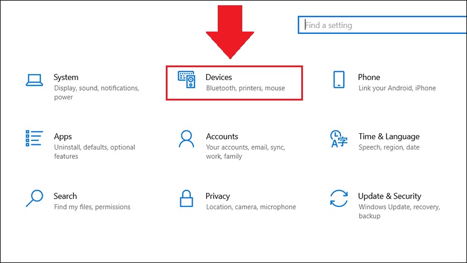This screenshot has width=467, height=263.
Task: Focus the Find a setting box
Action: coord(382,25)
